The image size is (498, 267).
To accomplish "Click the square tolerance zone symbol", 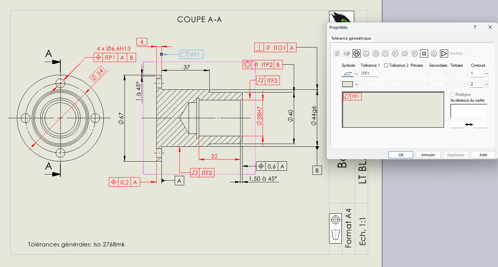I will pos(424,53).
